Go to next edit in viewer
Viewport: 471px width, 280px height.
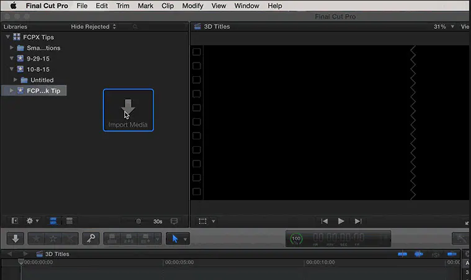coord(358,221)
